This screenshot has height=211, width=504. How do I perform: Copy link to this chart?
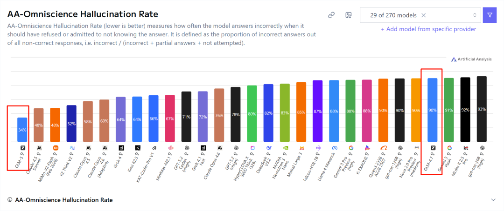point(331,15)
